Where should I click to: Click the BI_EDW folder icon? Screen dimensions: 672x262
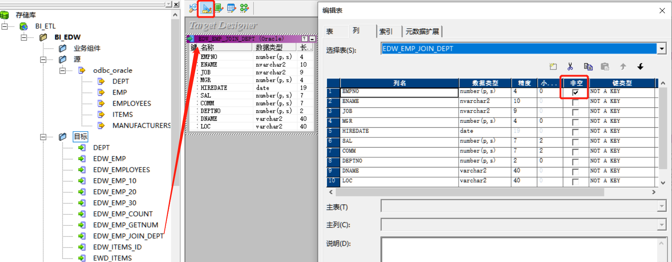(x=43, y=37)
